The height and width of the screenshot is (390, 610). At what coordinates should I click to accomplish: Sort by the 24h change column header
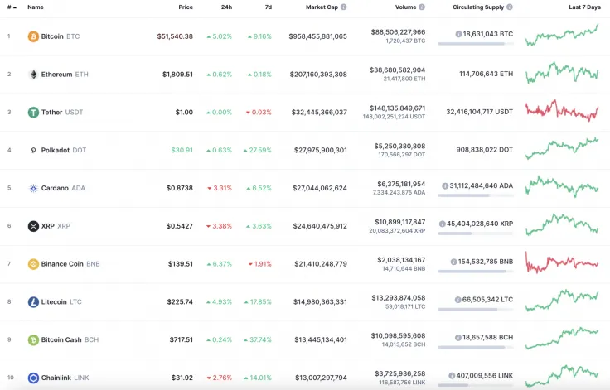226,7
